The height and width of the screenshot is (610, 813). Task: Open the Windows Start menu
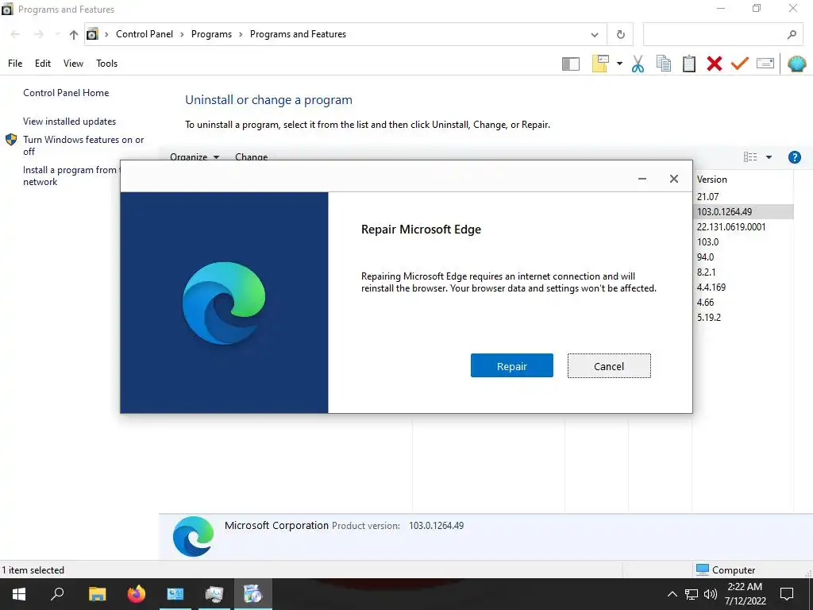pyautogui.click(x=19, y=594)
